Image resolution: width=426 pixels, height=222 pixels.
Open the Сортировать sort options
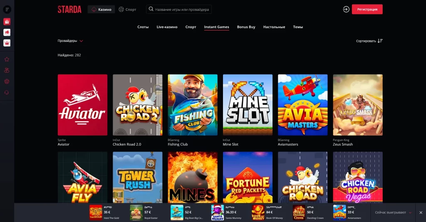tap(369, 41)
